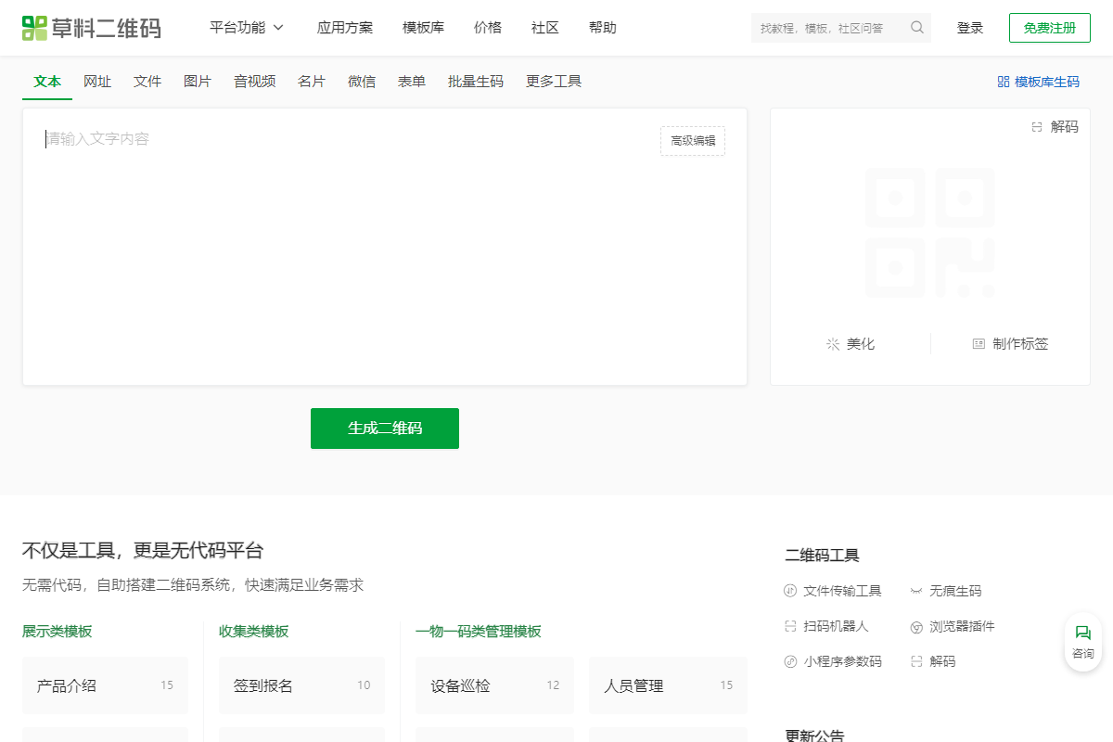
Task: Click the 草料二维码 logo
Action: tap(91, 28)
